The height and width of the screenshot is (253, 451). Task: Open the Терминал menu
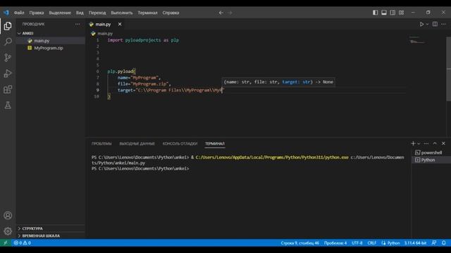coord(147,13)
